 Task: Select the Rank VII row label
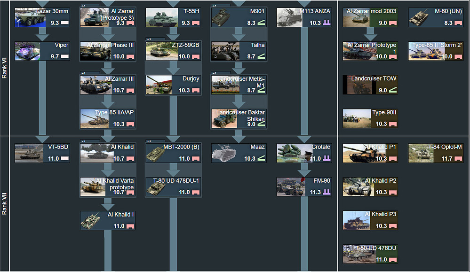click(5, 204)
